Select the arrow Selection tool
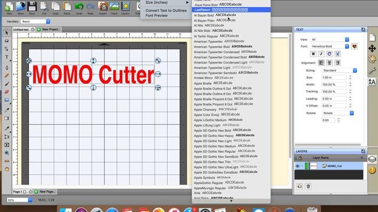Viewport: 378px width, 212px height. coord(6,33)
